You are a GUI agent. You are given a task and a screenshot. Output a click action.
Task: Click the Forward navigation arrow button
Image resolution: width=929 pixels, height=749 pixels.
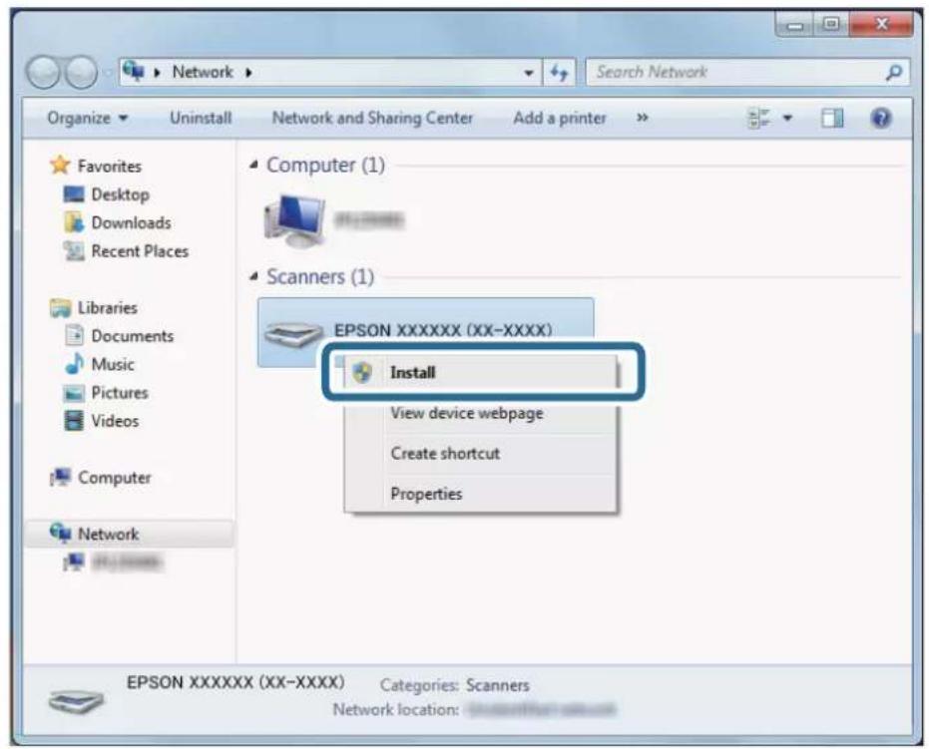(81, 72)
